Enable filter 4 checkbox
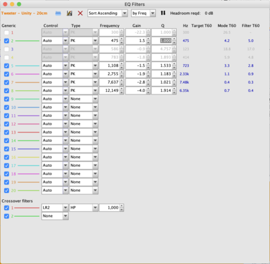 [x=7, y=57]
